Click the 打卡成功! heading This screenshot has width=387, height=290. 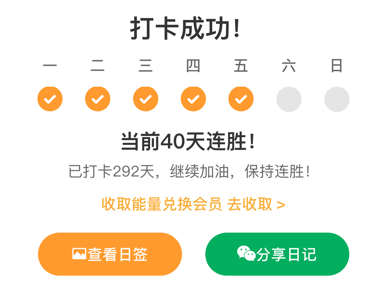click(186, 29)
